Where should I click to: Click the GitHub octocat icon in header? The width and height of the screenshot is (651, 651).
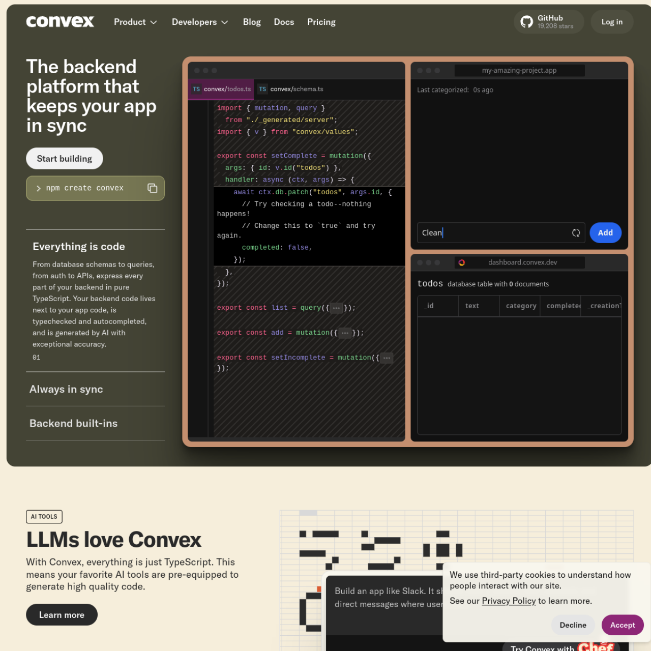pyautogui.click(x=526, y=21)
